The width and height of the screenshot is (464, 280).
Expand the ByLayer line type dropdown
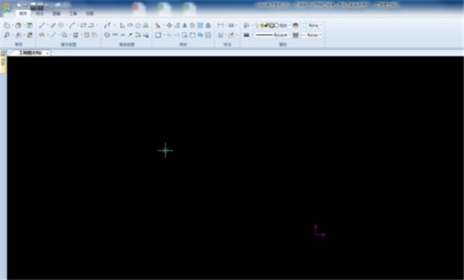click(x=272, y=35)
